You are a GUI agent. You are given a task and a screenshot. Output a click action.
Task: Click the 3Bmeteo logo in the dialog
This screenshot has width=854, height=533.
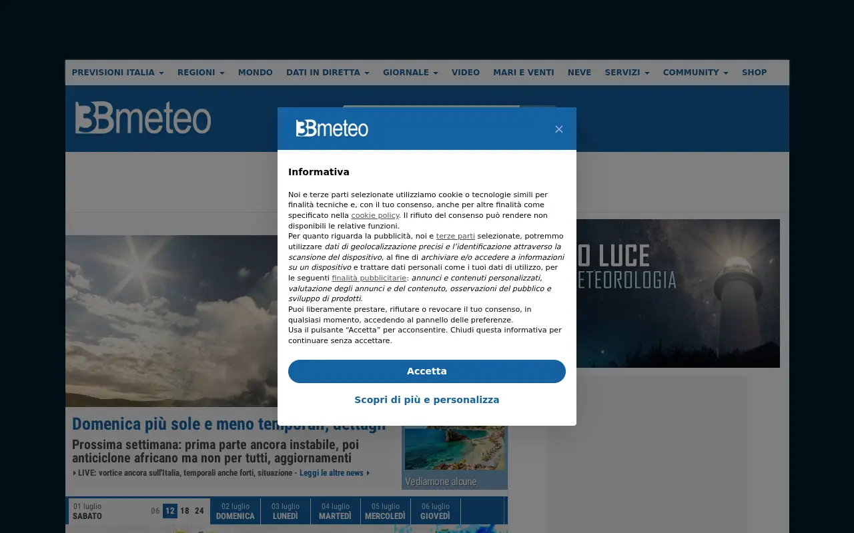tap(332, 128)
